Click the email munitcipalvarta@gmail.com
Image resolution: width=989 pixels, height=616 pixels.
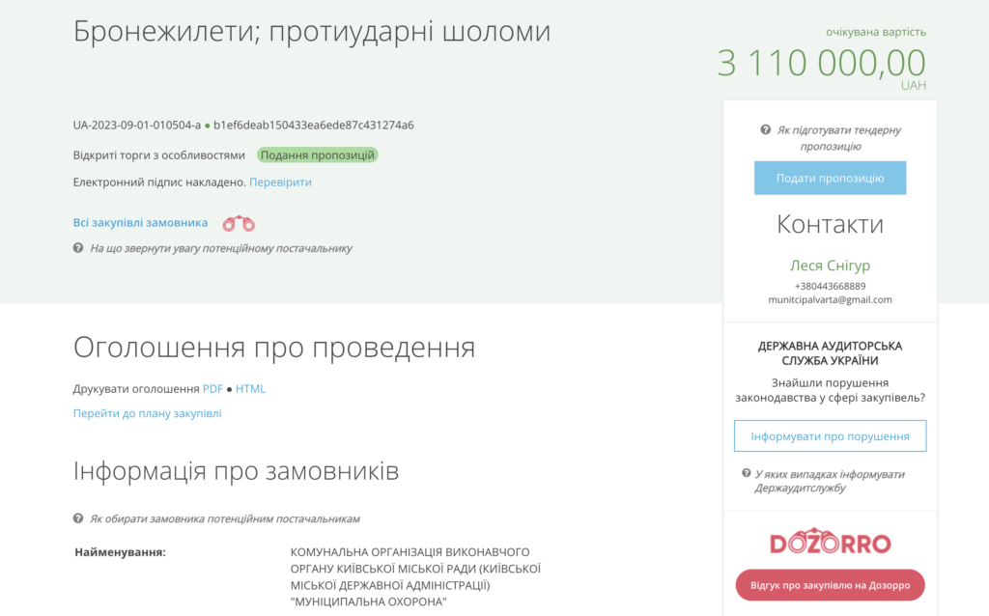[830, 300]
